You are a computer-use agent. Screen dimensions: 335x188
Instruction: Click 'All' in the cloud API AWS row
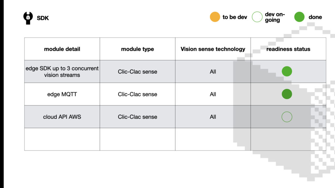(213, 117)
